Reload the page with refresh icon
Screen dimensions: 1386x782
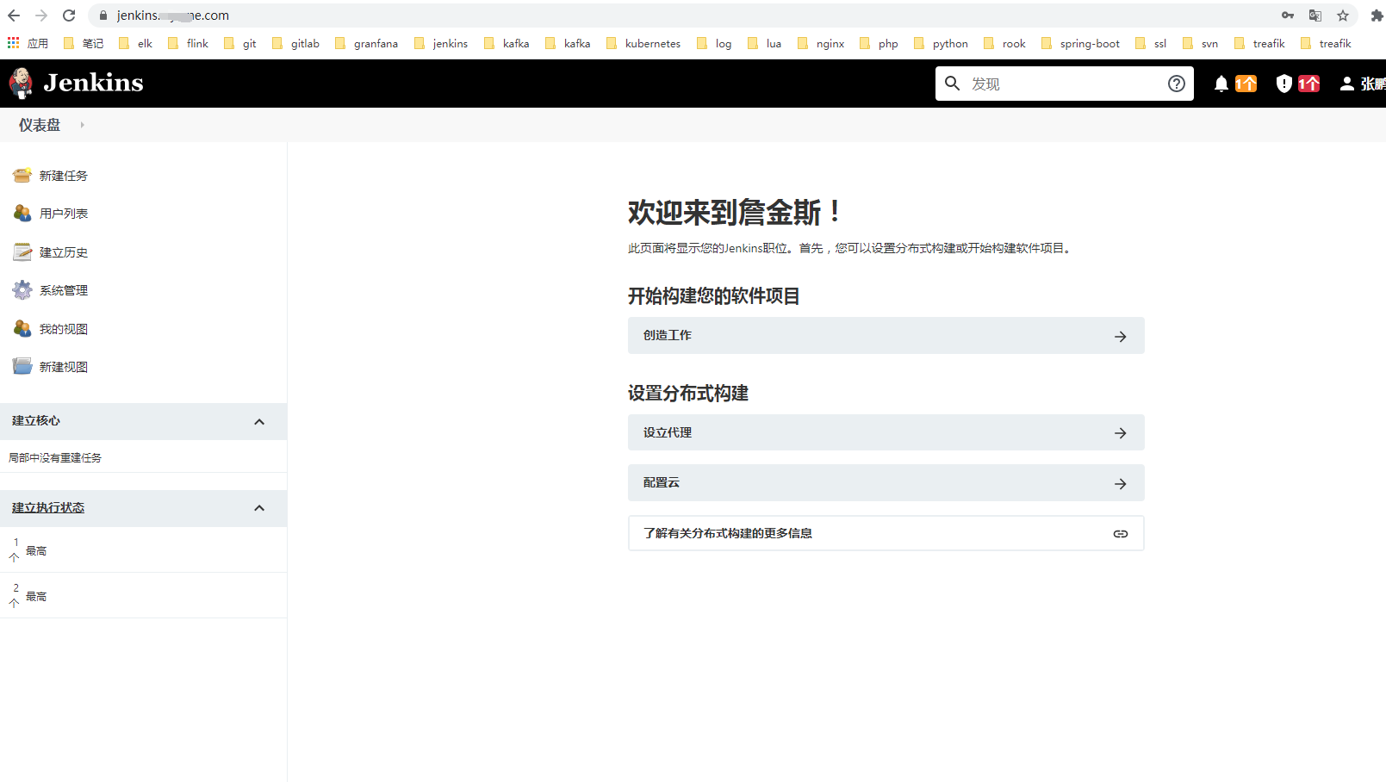69,16
